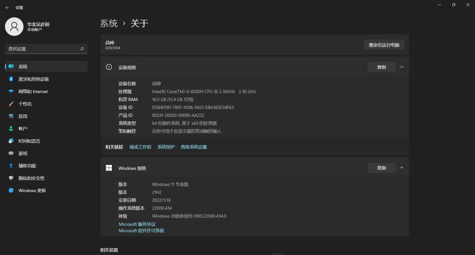The image size is (475, 255).
Task: Click the 应用 apps icon
Action: coord(11,116)
